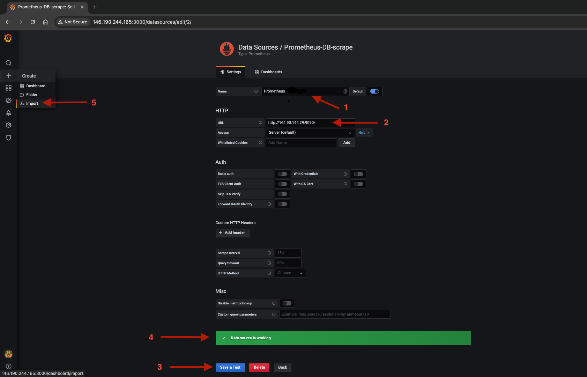Toggle the Disable metrics lookup switch
This screenshot has width=587, height=377.
(287, 303)
